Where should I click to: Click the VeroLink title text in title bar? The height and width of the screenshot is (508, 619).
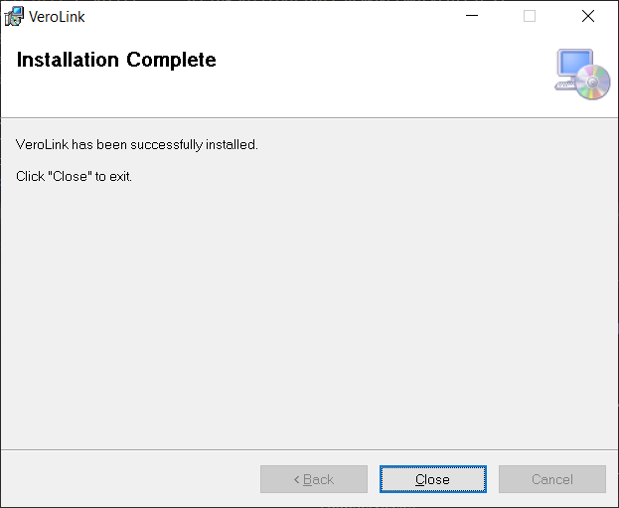(57, 16)
